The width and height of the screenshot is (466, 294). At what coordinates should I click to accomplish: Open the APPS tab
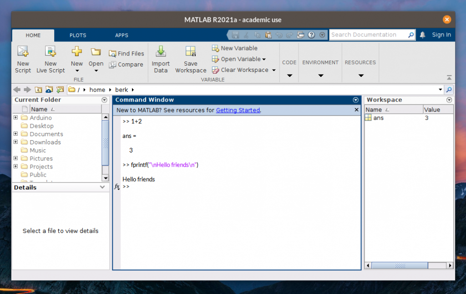coord(121,35)
